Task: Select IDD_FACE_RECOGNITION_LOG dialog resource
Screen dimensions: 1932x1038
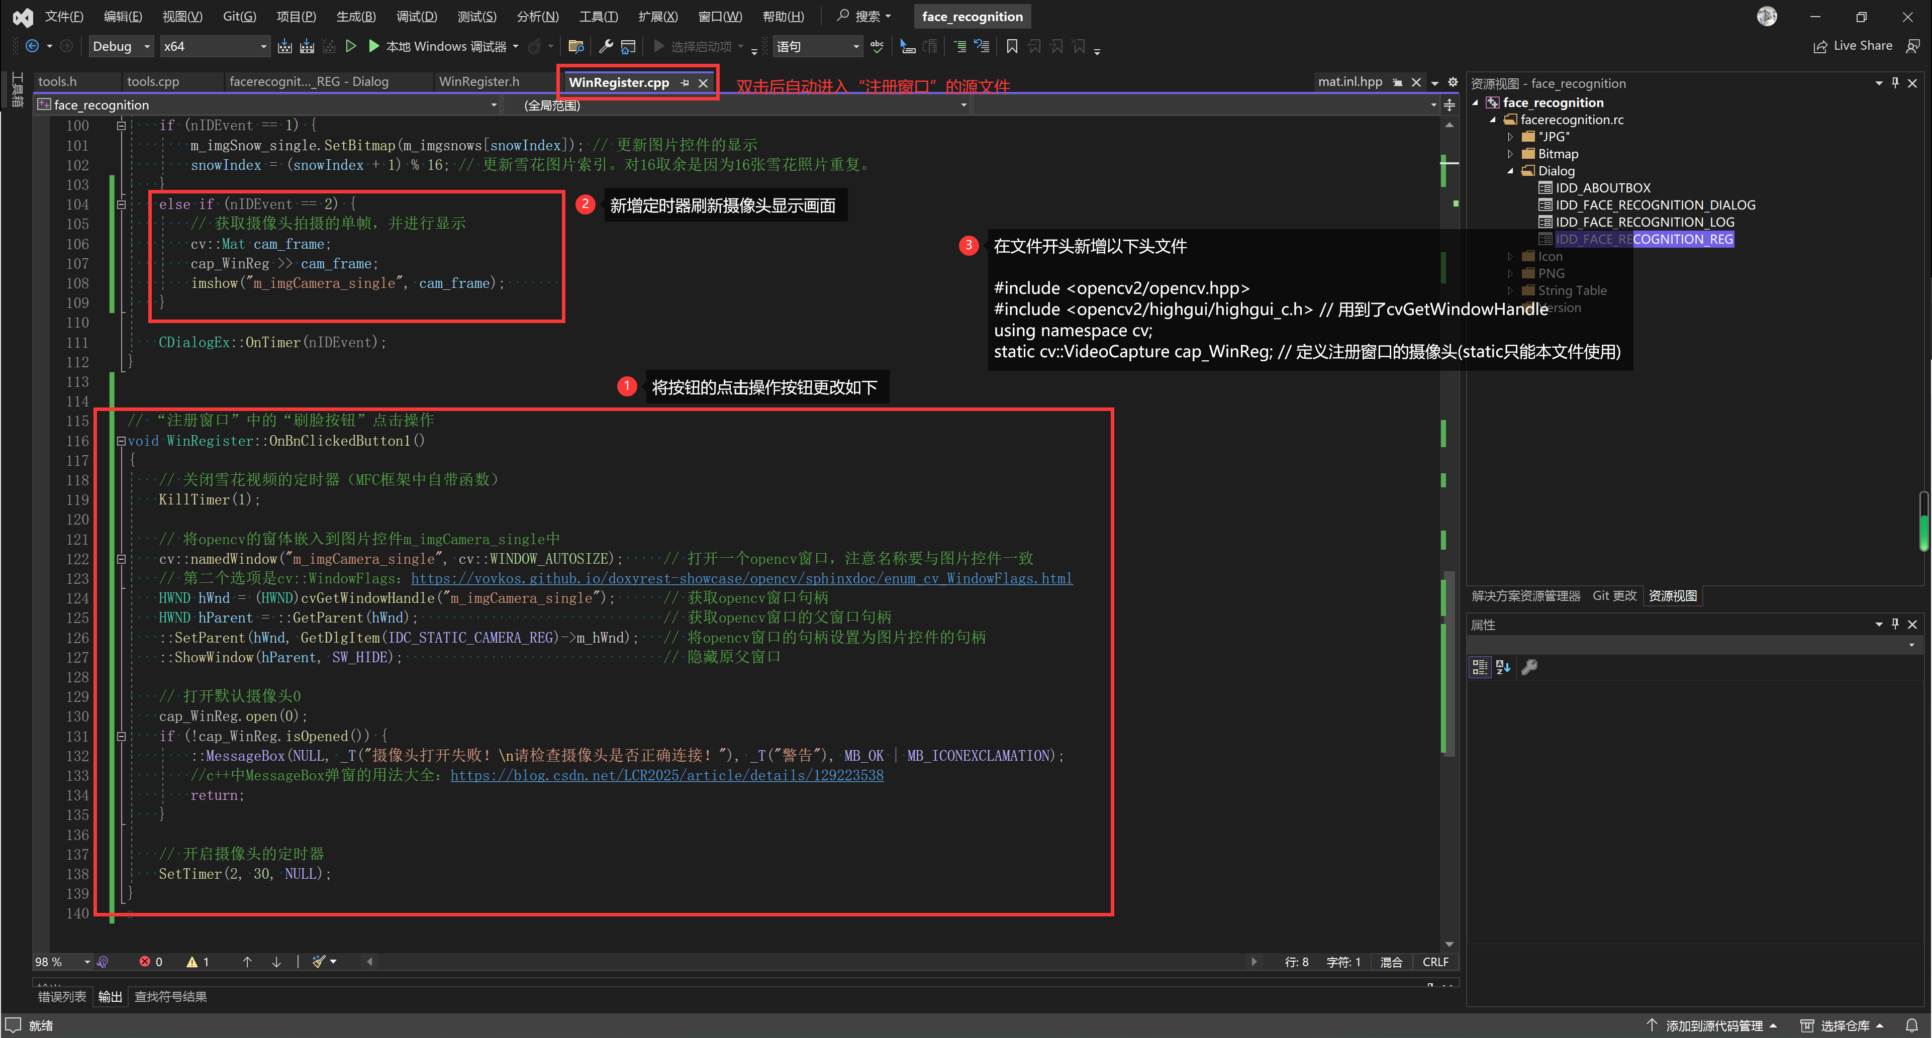Action: (1644, 222)
